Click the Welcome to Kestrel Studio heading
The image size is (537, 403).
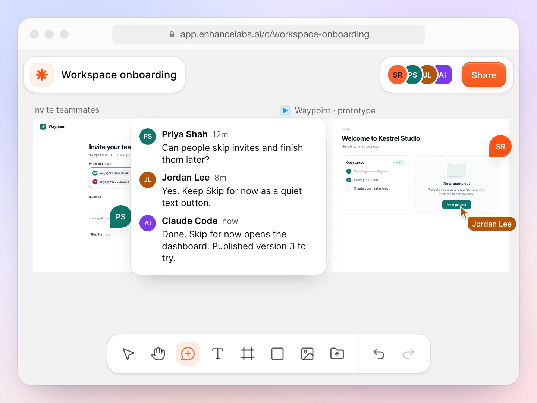tap(381, 138)
